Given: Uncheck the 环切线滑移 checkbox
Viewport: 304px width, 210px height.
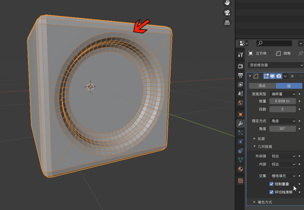Looking at the screenshot, I should [271, 192].
